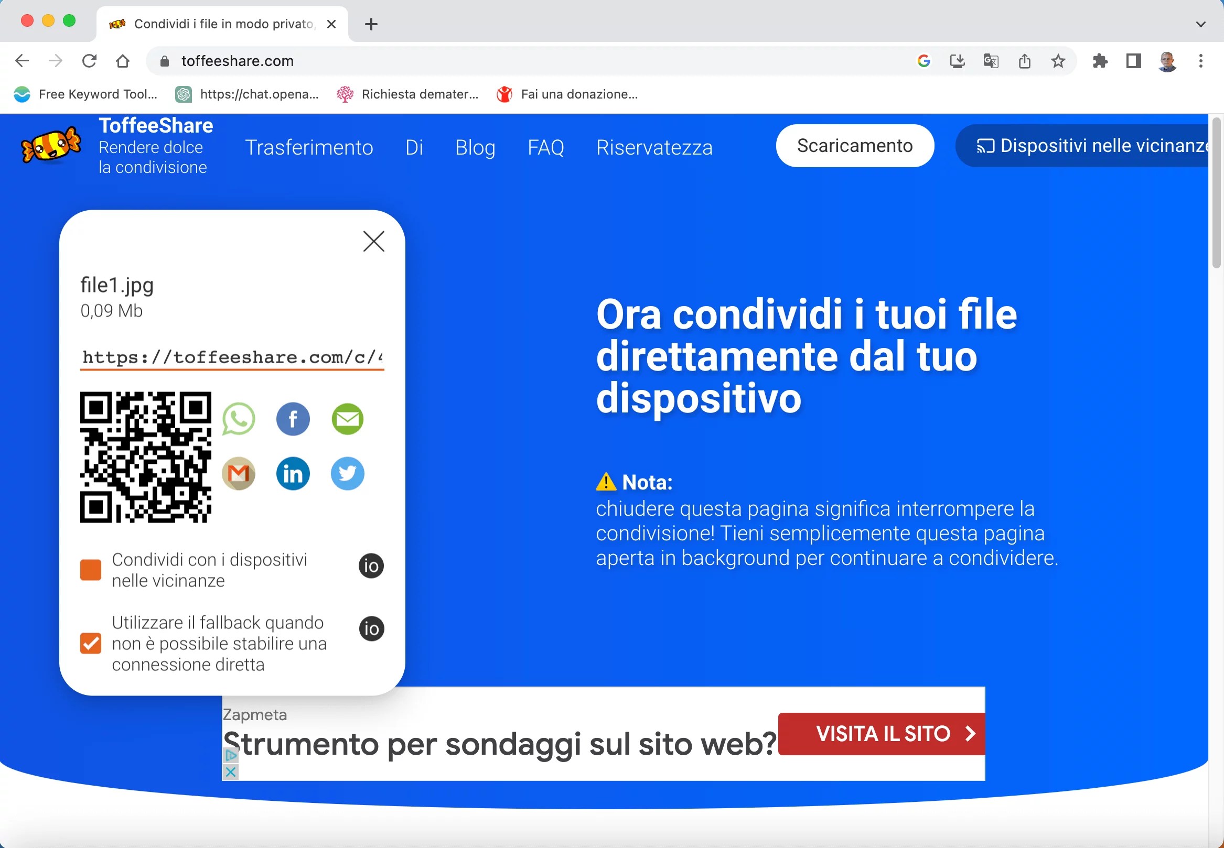The image size is (1224, 848).
Task: Toggle the bookmark star for this page
Action: point(1059,61)
